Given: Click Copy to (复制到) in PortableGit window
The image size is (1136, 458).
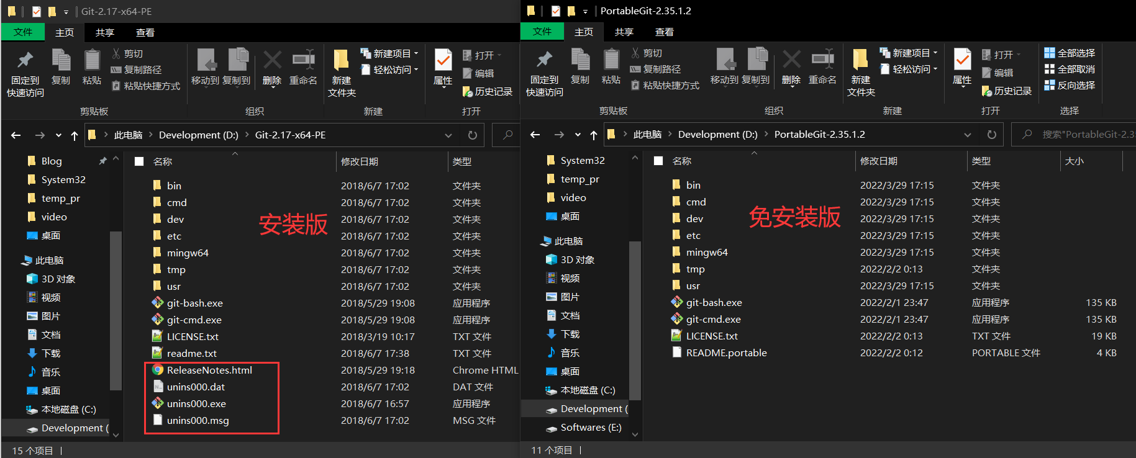Looking at the screenshot, I should pos(755,66).
